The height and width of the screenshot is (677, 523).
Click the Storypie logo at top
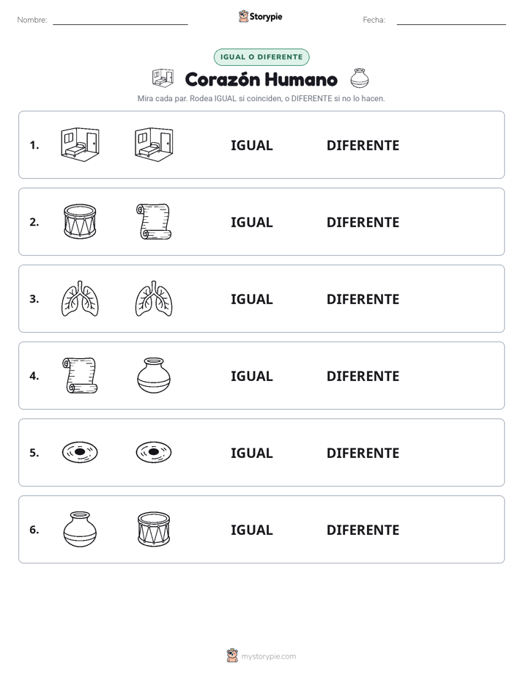[260, 16]
